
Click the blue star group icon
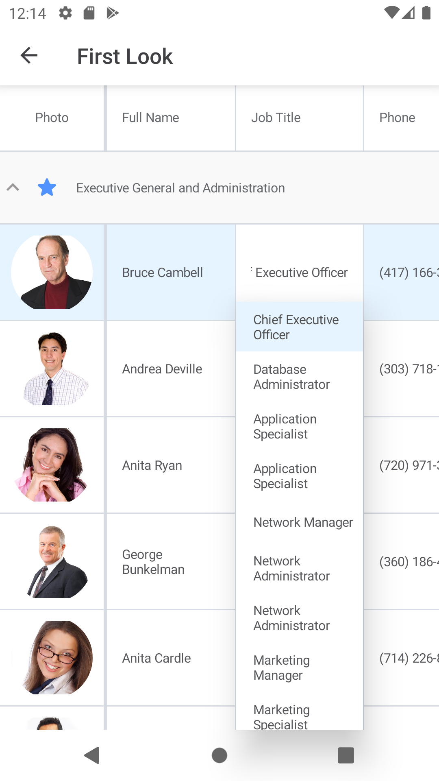pyautogui.click(x=47, y=188)
